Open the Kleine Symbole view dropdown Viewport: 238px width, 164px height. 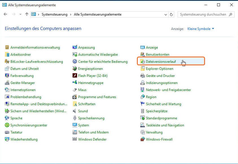point(201,29)
